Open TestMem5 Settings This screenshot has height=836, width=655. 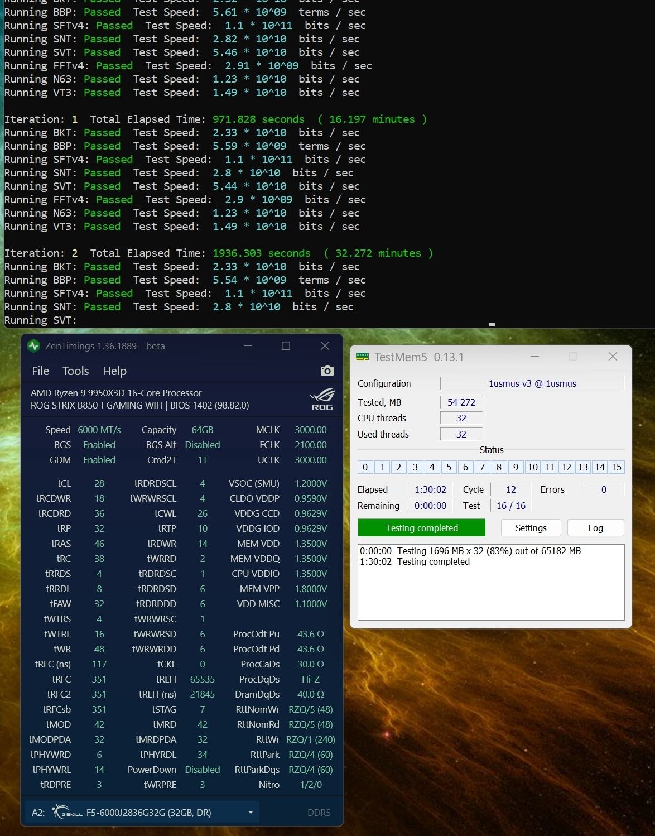pos(531,528)
